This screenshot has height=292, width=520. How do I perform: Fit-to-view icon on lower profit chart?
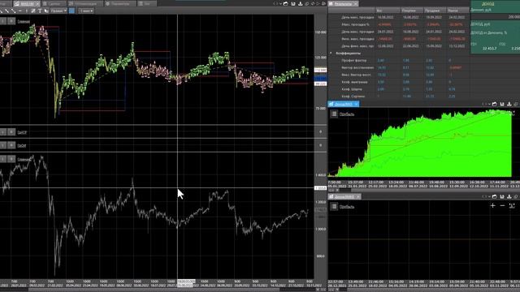click(x=512, y=205)
